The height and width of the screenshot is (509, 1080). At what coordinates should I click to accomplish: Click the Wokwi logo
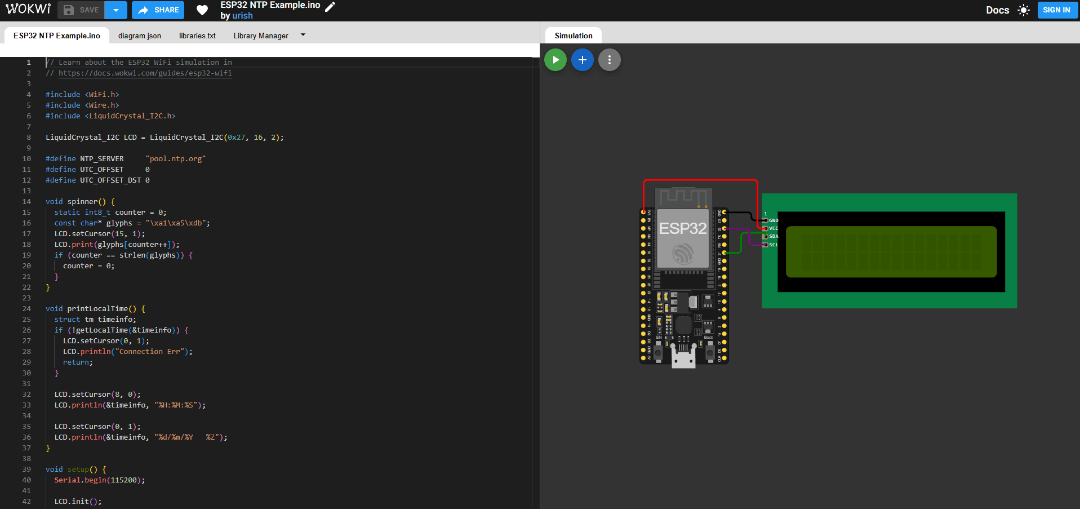tap(28, 9)
